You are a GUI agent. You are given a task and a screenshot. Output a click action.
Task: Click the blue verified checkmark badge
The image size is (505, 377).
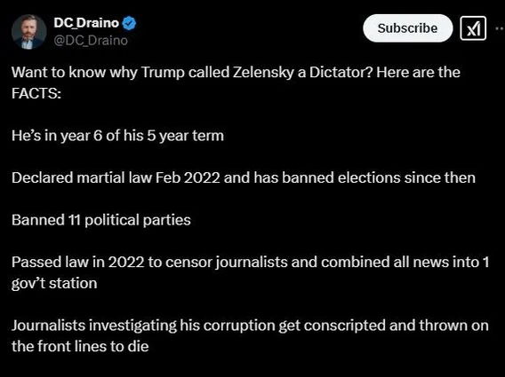pyautogui.click(x=130, y=23)
